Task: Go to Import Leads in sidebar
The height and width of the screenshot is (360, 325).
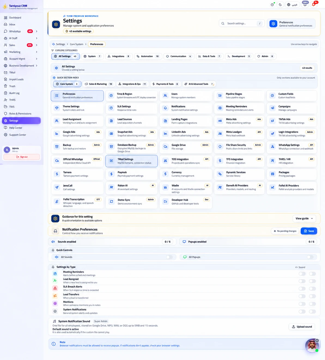Action: click(x=16, y=79)
